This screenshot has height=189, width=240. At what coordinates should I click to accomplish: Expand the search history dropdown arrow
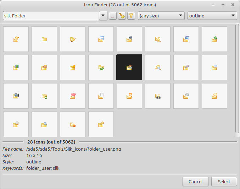(103, 16)
